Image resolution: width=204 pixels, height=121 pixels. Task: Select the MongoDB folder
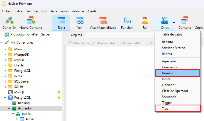pyautogui.click(x=19, y=55)
